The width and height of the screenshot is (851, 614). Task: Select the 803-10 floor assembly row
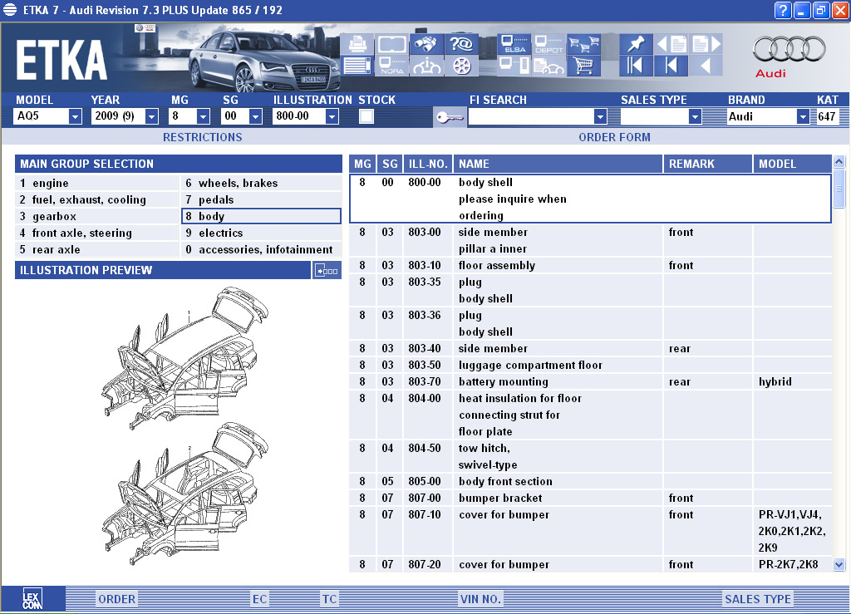click(x=591, y=265)
